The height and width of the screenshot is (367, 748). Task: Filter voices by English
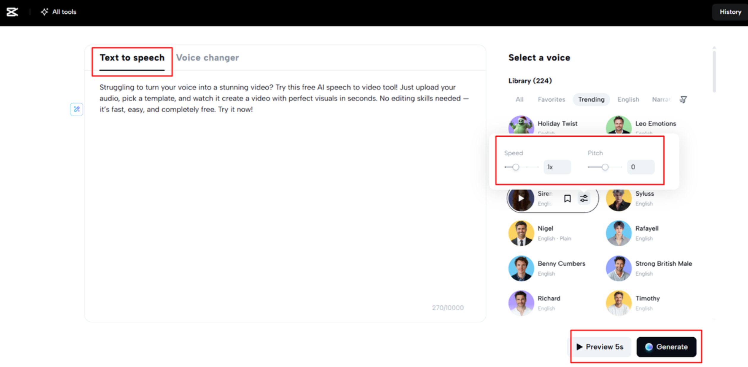coord(628,100)
